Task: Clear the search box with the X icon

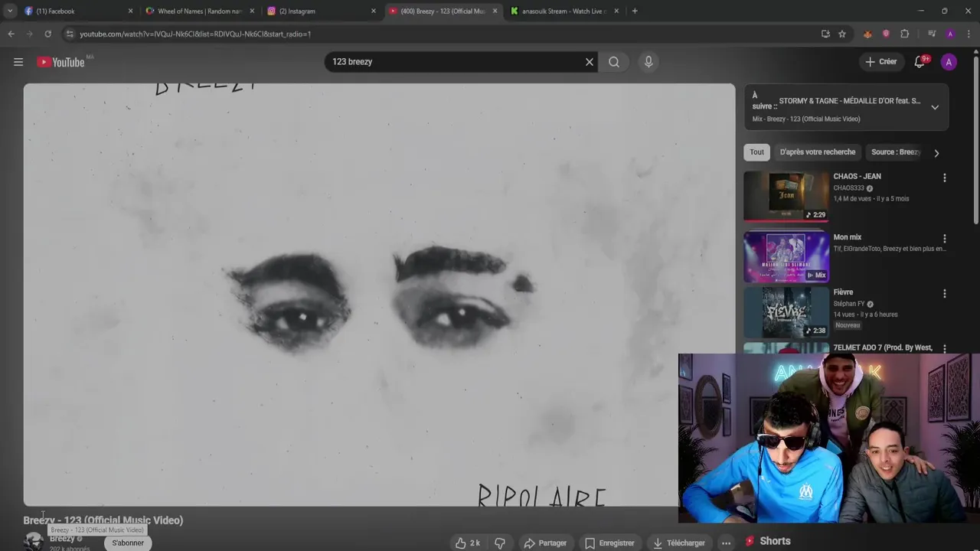Action: click(590, 62)
